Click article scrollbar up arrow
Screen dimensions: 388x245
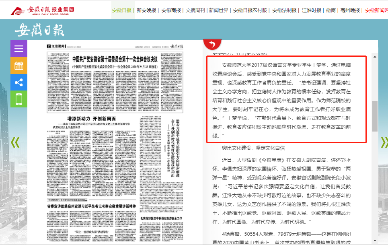tap(375, 57)
